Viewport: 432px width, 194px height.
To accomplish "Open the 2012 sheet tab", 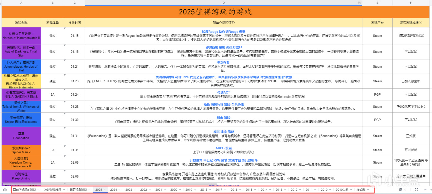I will 294,190.
